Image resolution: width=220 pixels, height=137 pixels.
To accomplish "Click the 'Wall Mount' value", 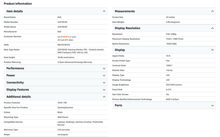I will (63, 117).
